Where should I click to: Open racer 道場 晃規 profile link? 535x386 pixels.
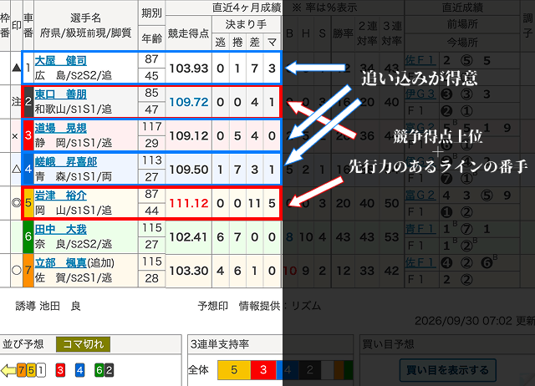[x=60, y=128]
